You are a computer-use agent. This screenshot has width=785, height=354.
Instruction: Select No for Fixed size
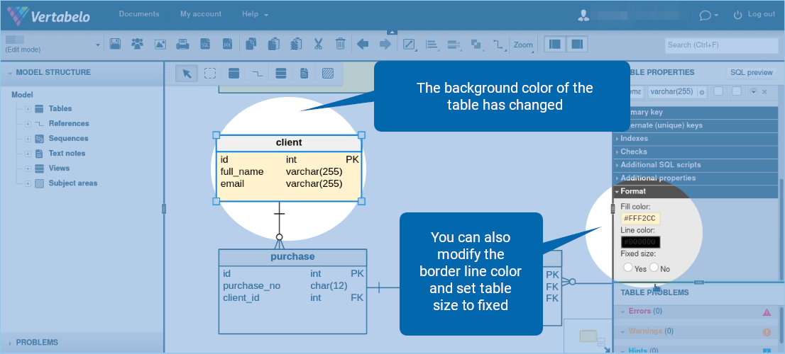click(654, 268)
